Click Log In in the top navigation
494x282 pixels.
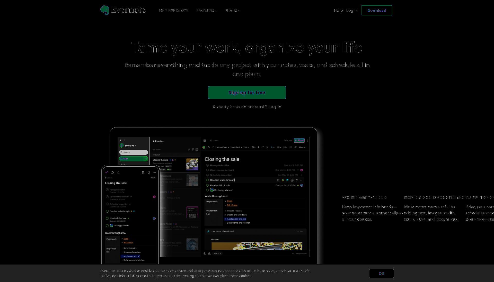pos(352,11)
